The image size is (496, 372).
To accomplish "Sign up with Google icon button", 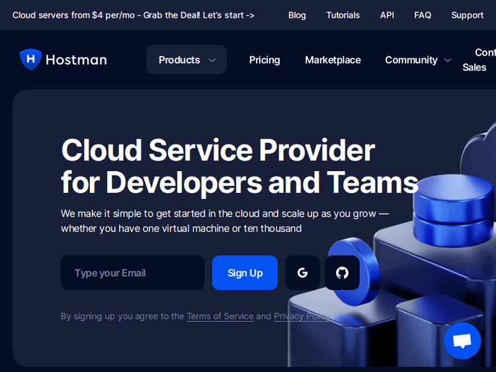I will pyautogui.click(x=302, y=273).
